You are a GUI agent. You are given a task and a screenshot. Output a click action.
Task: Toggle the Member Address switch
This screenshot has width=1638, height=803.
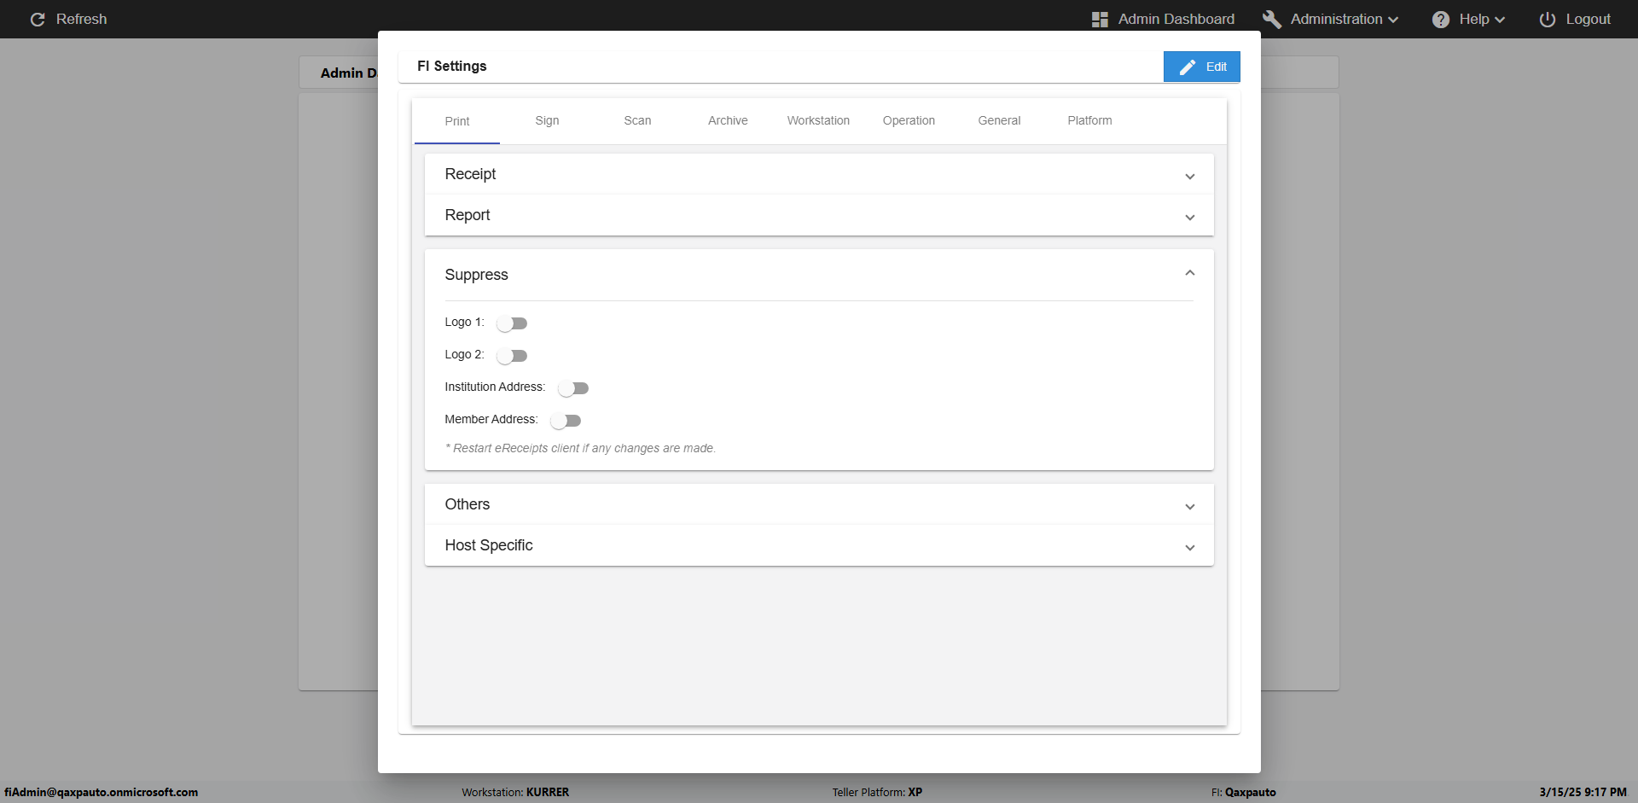pos(566,421)
